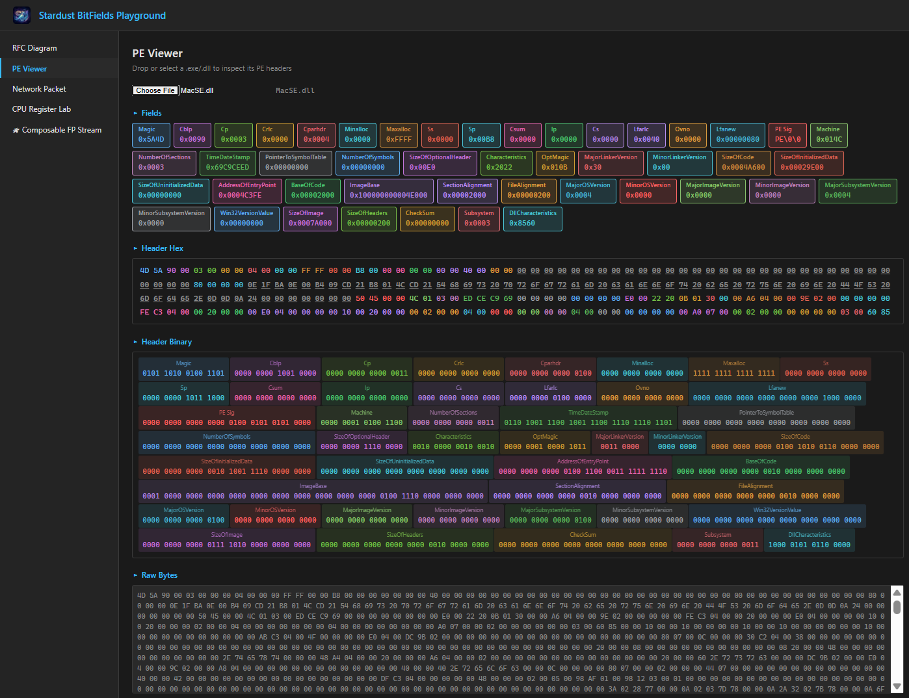The image size is (909, 698).
Task: Click the AddressOfEntryPoint field chip
Action: (x=247, y=190)
